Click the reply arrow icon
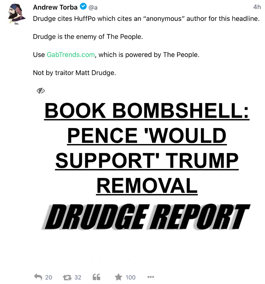Image resolution: width=265 pixels, height=284 pixels. pyautogui.click(x=38, y=277)
